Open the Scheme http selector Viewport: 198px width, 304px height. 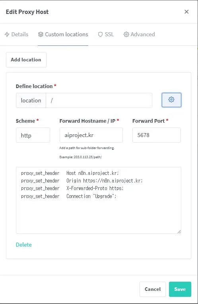pos(33,135)
